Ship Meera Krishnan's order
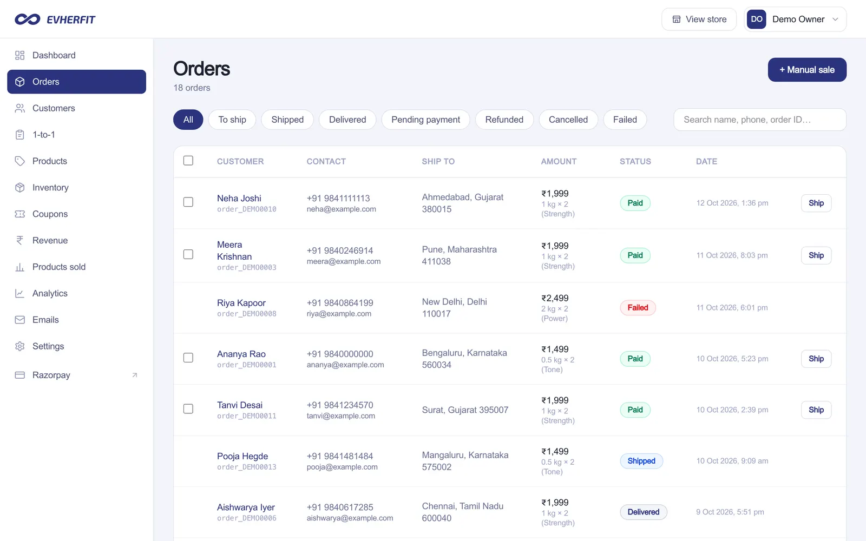866x541 pixels. click(x=816, y=255)
